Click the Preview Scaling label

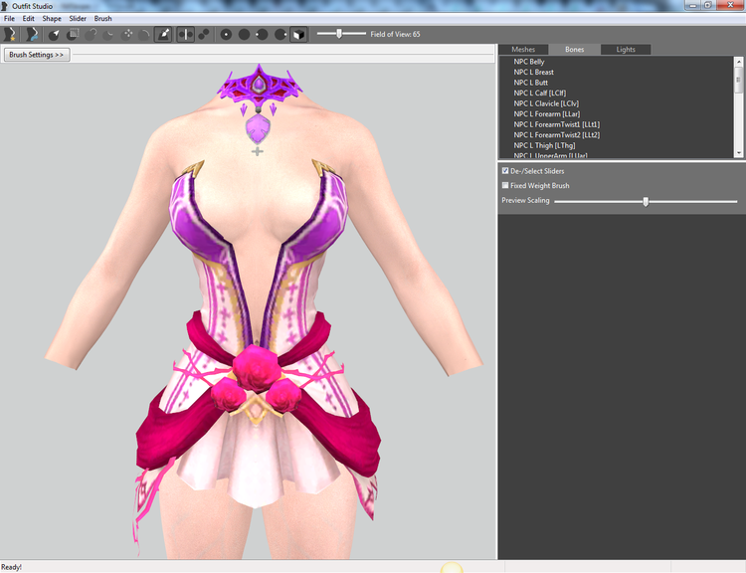click(525, 200)
